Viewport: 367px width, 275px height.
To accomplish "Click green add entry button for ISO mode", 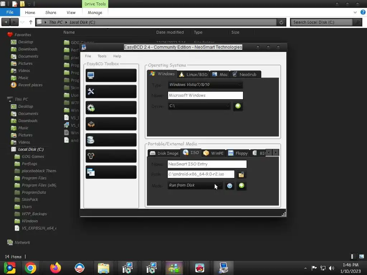I will (x=242, y=186).
